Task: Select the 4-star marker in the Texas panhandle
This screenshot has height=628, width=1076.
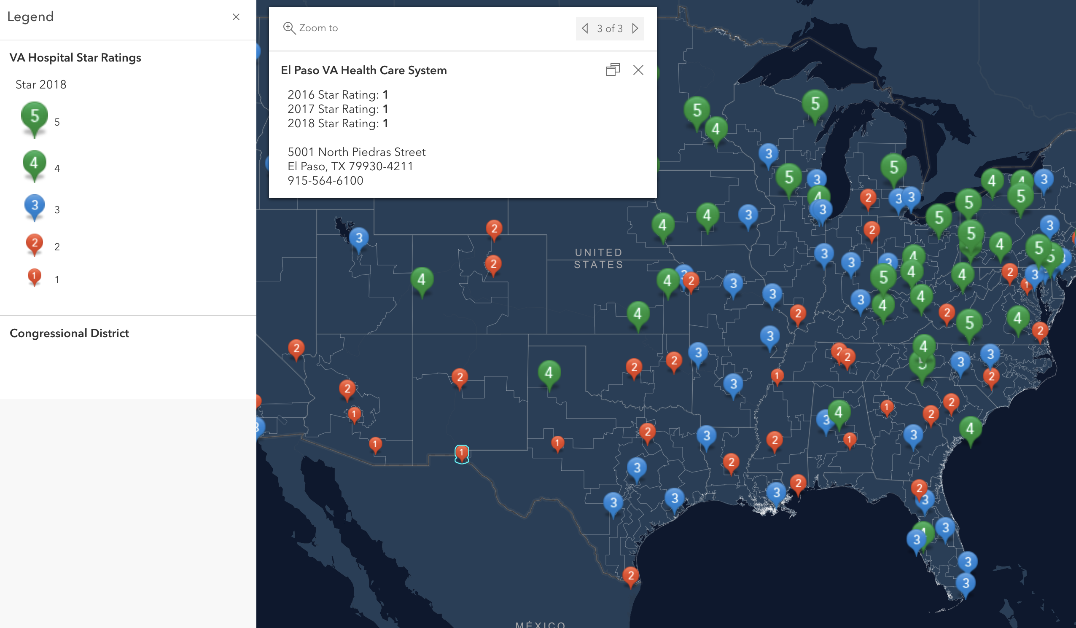Action: (x=549, y=375)
